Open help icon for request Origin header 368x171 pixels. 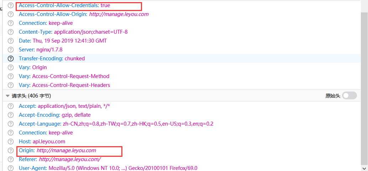pyautogui.click(x=11, y=151)
